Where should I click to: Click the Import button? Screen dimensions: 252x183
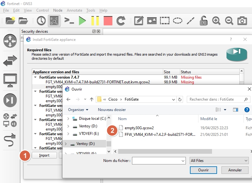tap(44, 155)
